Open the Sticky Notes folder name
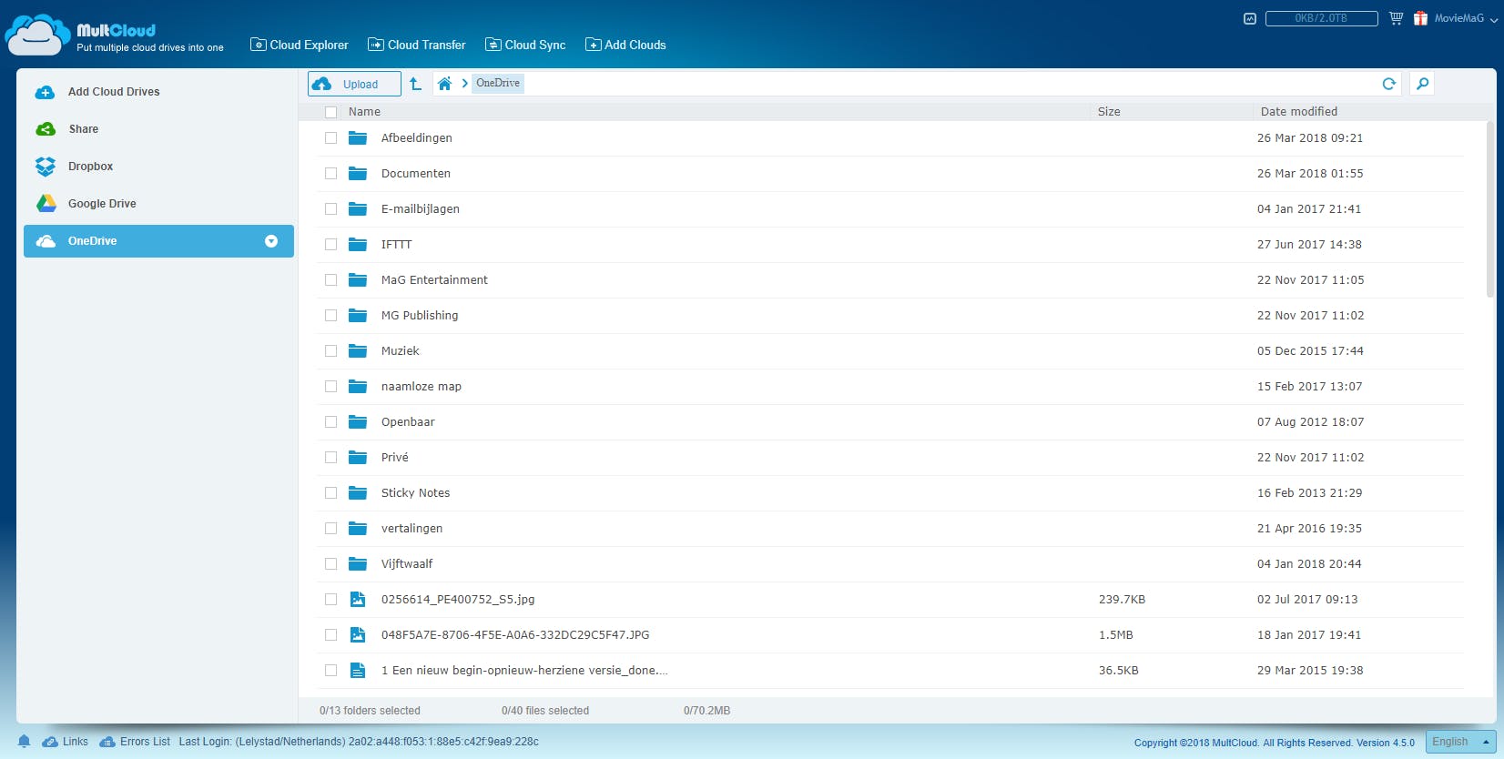1504x759 pixels. coord(415,493)
